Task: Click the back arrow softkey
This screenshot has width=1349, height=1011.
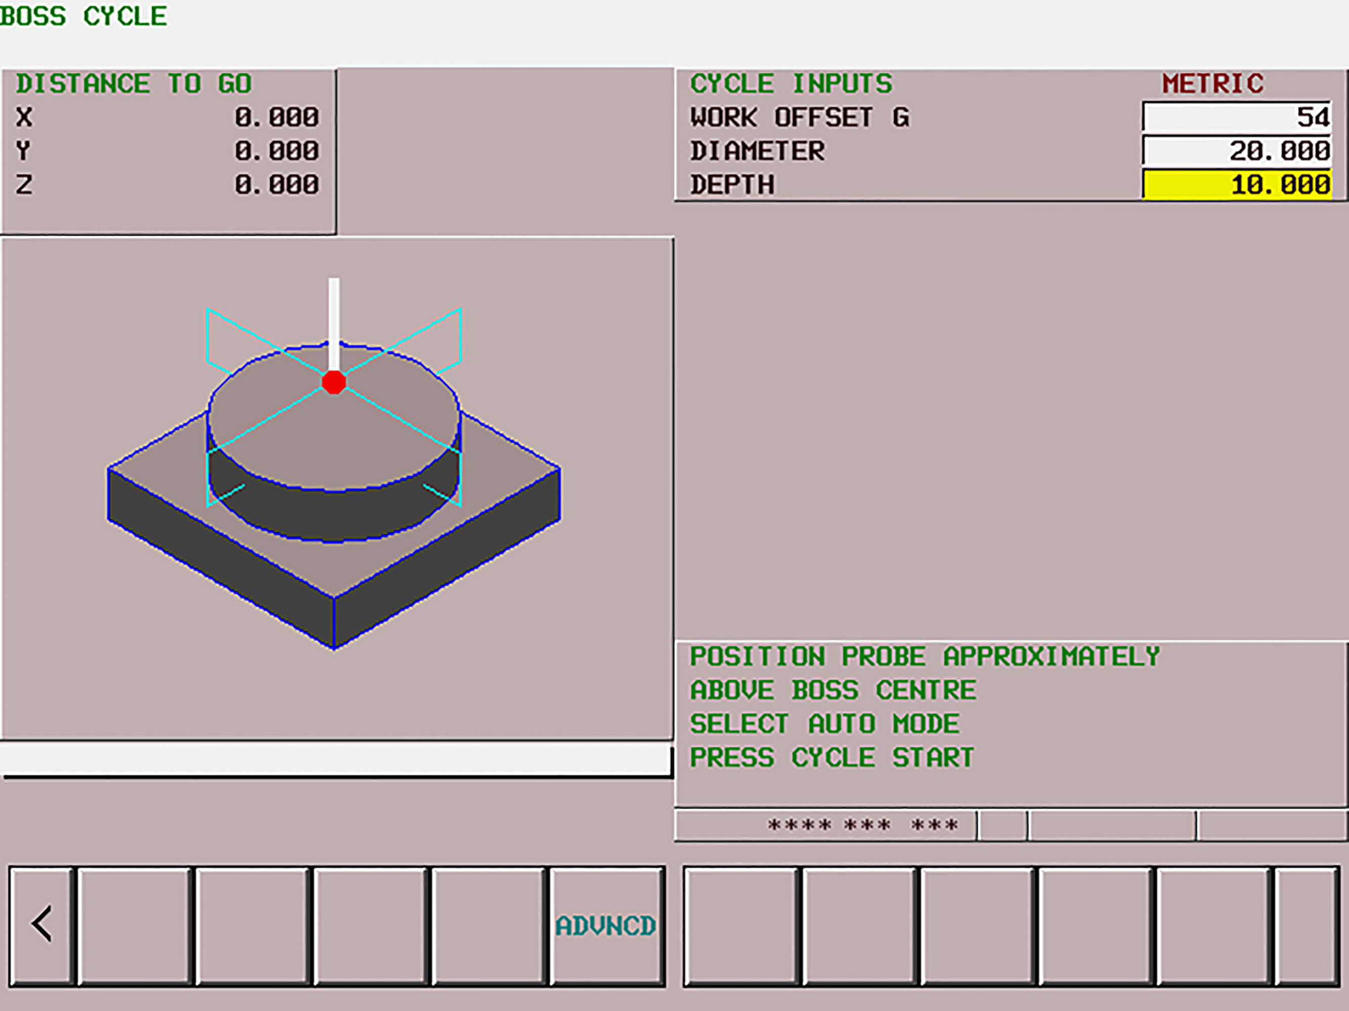Action: pos(41,924)
